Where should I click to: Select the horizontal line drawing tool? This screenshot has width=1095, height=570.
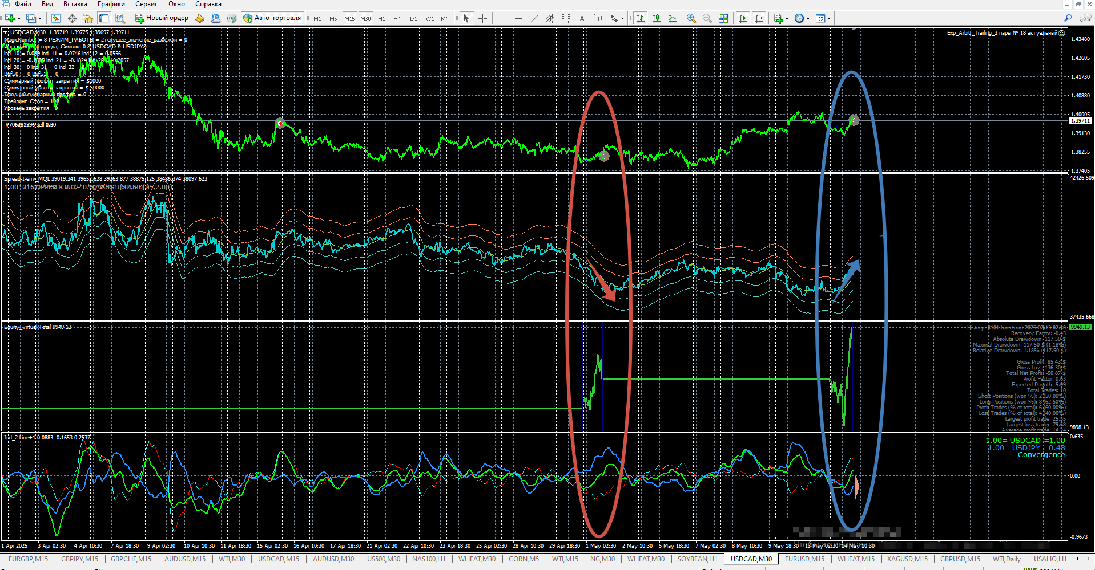click(518, 18)
